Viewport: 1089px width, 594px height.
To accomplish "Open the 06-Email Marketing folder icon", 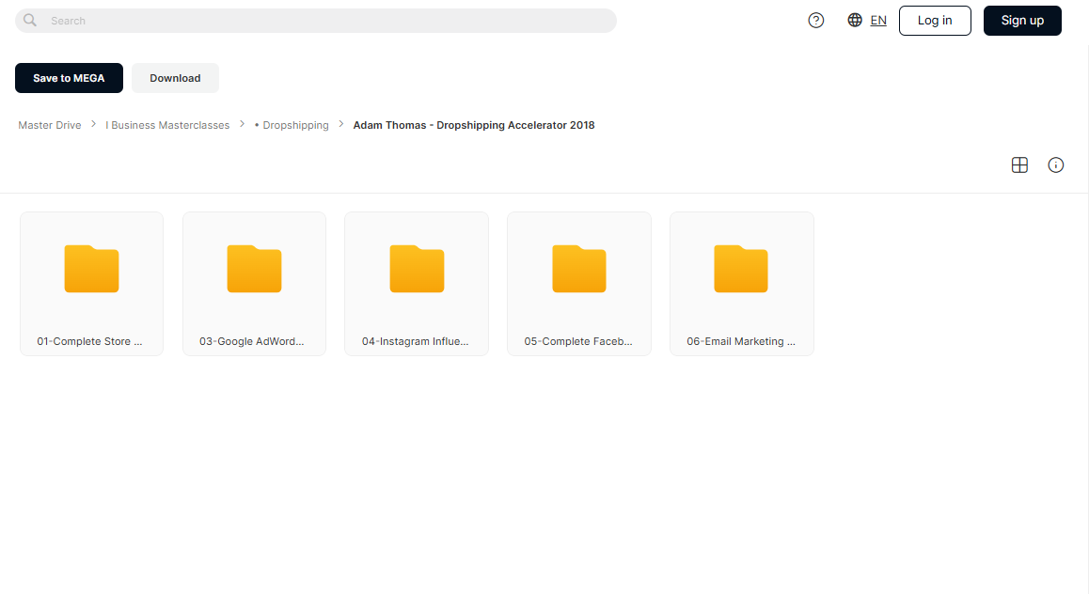I will (741, 269).
